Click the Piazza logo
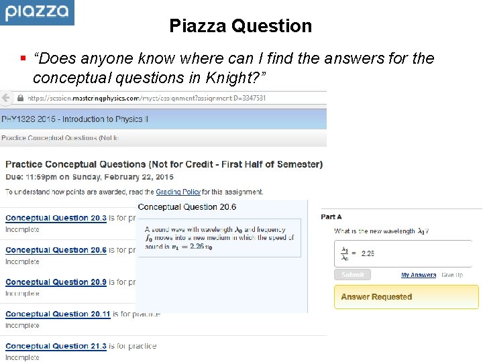 [x=37, y=12]
